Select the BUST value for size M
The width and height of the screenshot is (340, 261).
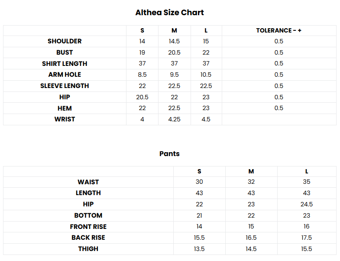tap(175, 52)
